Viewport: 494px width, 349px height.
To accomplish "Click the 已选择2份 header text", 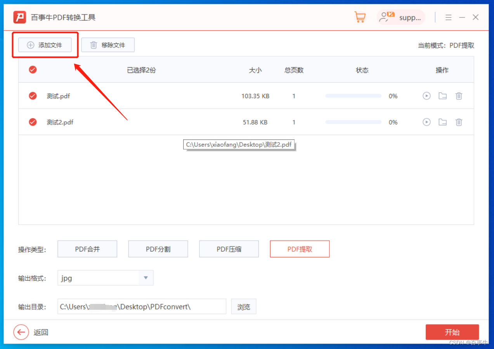I will click(x=141, y=70).
